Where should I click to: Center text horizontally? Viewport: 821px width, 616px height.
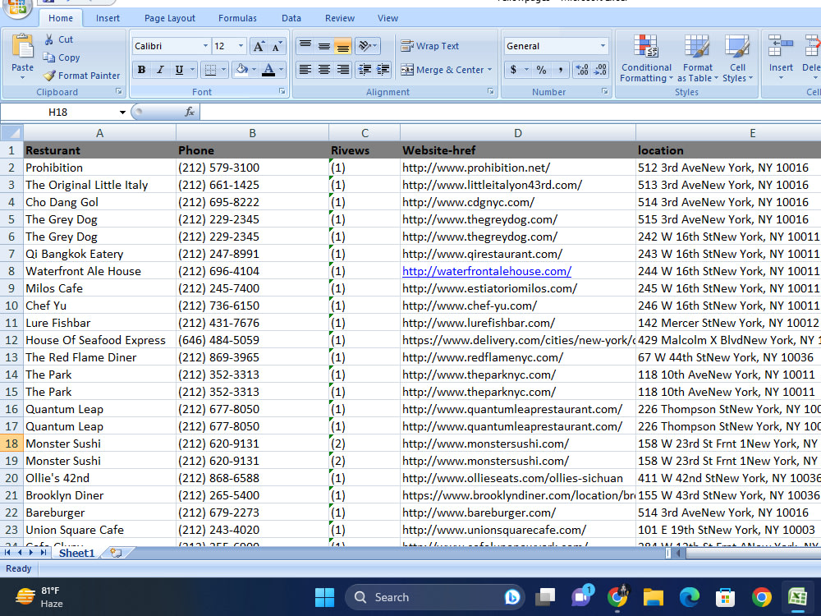(324, 70)
